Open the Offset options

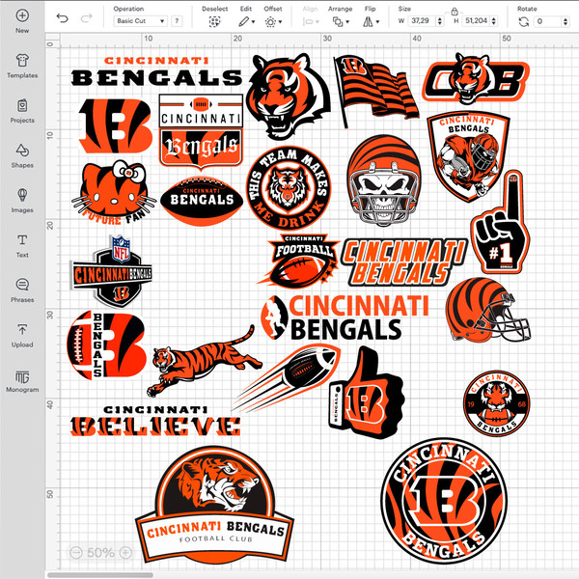tap(273, 22)
